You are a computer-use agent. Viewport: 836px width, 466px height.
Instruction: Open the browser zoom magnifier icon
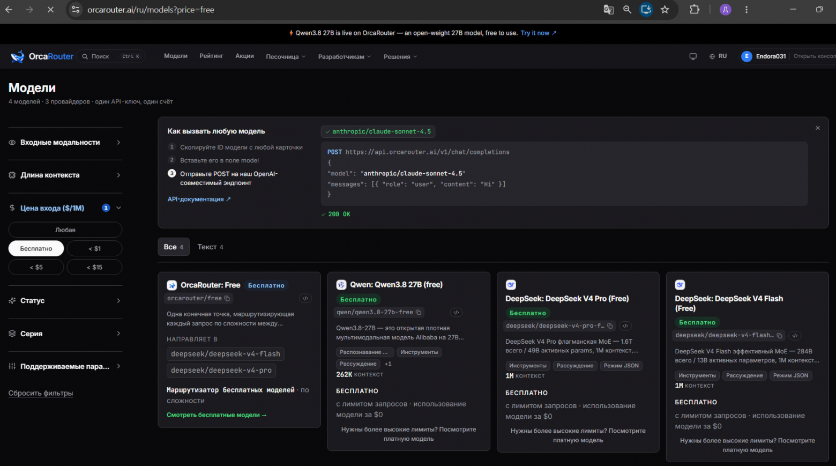(x=627, y=10)
